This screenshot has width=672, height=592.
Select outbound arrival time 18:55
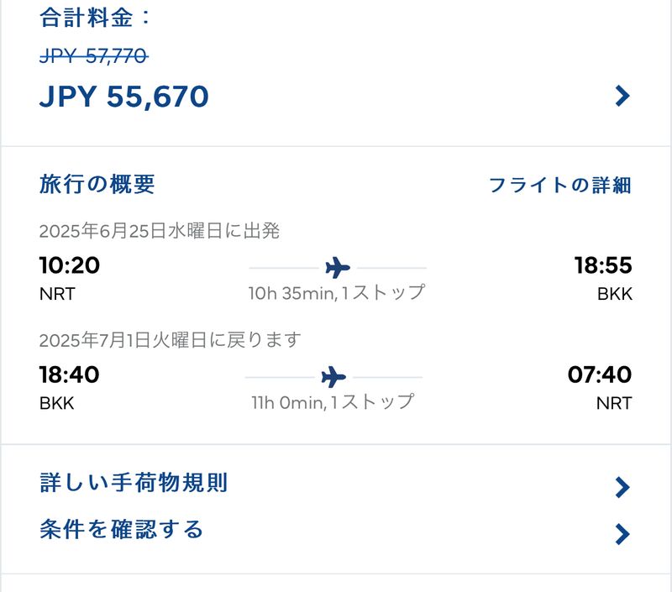click(x=602, y=266)
